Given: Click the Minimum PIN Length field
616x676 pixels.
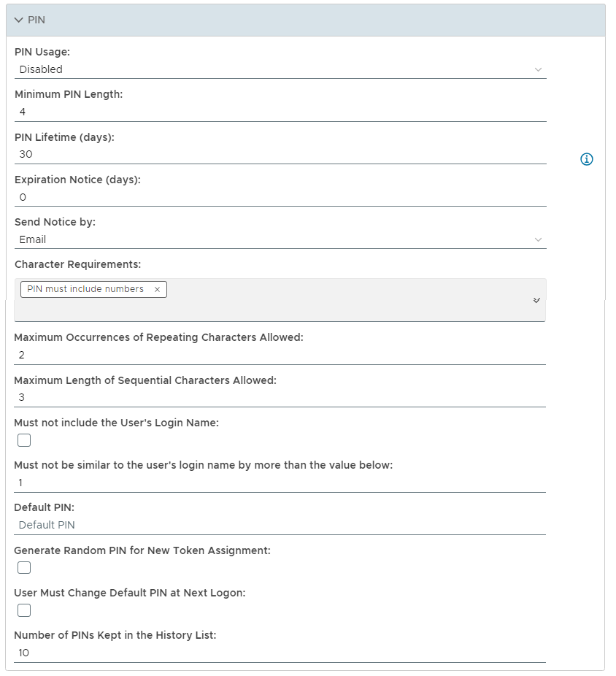Looking at the screenshot, I should click(x=280, y=112).
